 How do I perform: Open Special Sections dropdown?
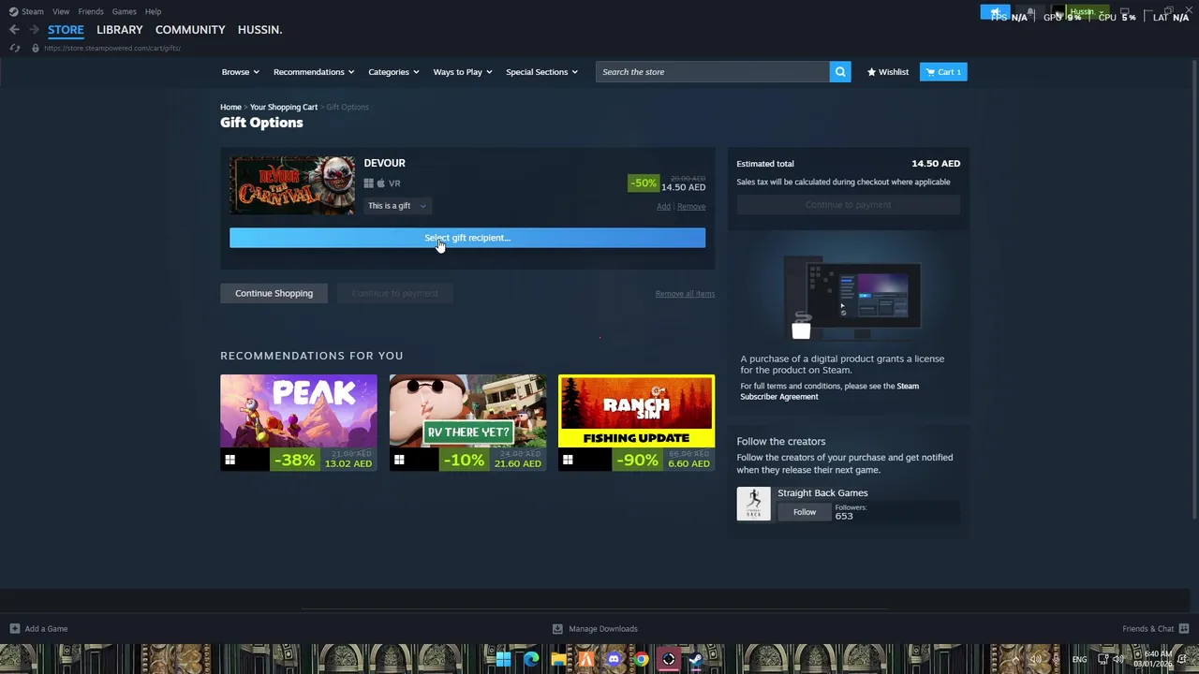tap(541, 72)
